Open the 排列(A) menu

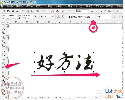pos(49,6)
